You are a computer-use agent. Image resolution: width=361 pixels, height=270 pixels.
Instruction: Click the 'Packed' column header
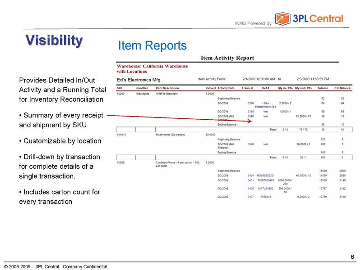[x=210, y=88]
